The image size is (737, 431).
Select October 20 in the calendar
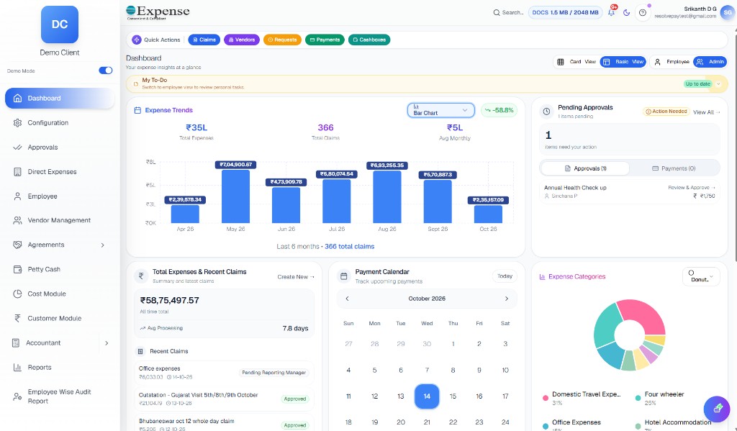point(400,422)
